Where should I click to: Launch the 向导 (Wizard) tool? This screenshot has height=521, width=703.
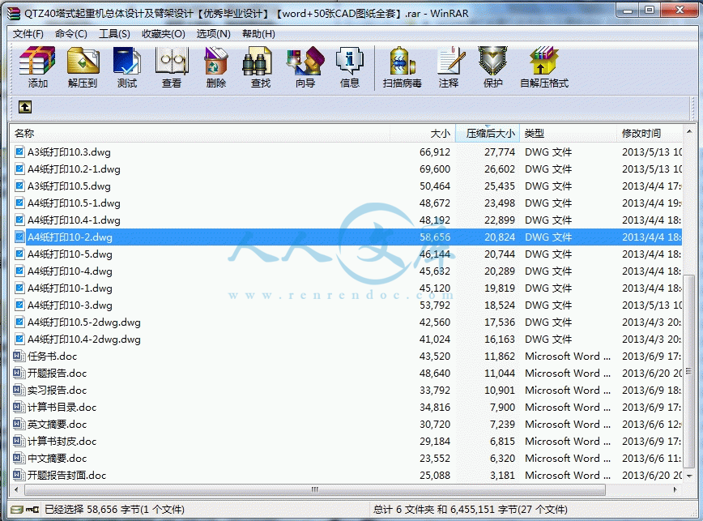click(x=305, y=67)
